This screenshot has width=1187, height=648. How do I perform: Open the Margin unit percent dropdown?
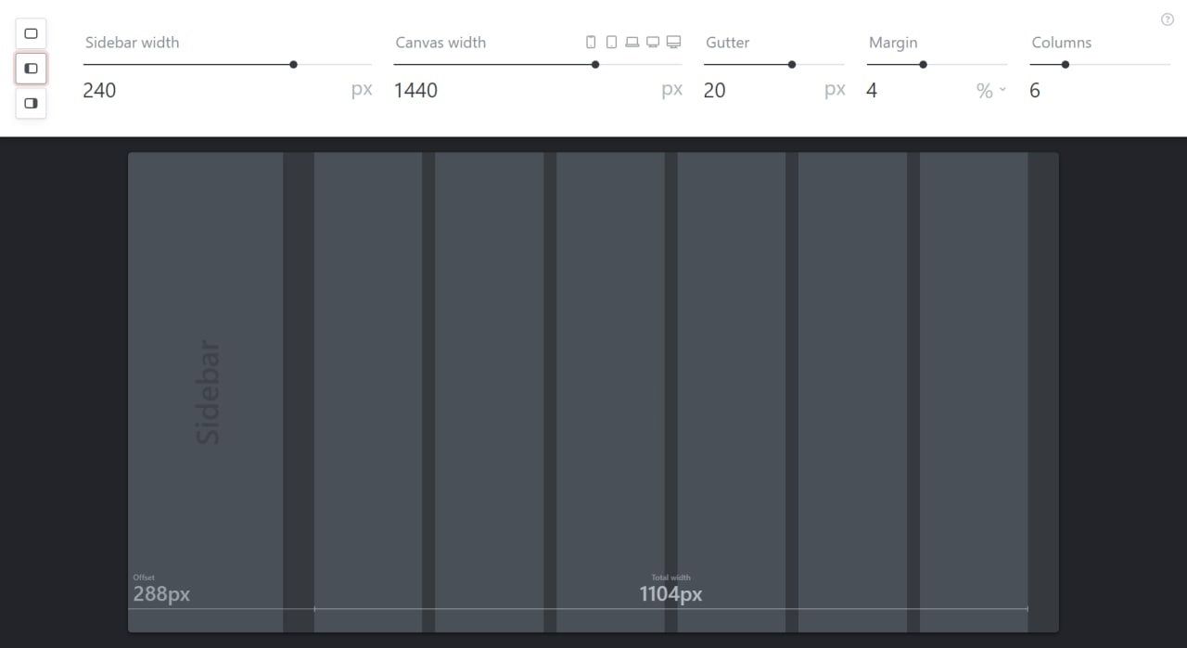click(x=990, y=90)
